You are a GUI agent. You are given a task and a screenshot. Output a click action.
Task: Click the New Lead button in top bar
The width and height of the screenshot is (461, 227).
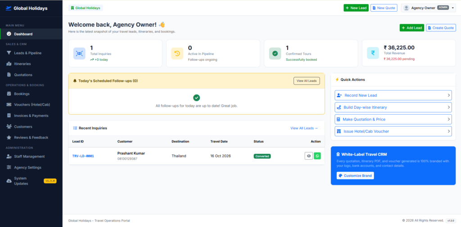(356, 8)
